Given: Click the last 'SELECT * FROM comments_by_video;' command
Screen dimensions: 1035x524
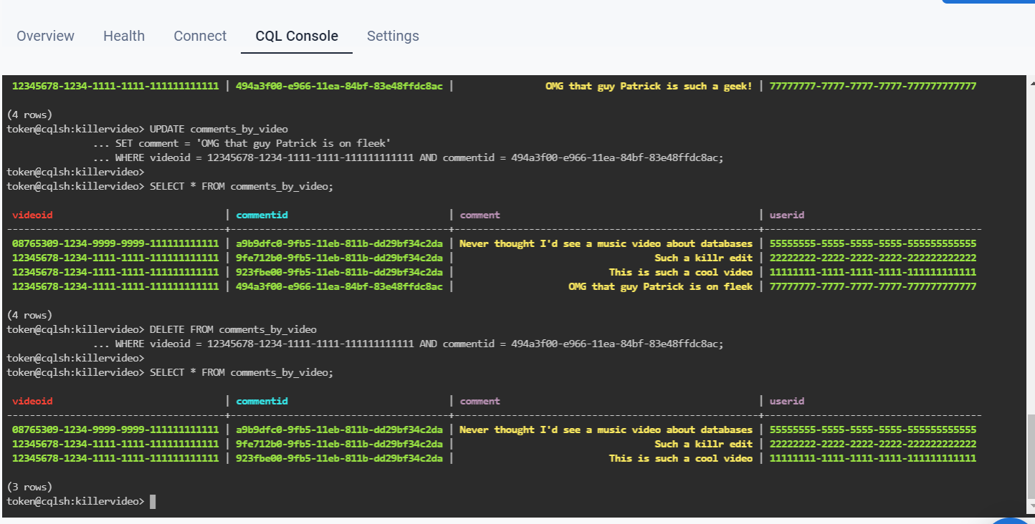Looking at the screenshot, I should (242, 372).
